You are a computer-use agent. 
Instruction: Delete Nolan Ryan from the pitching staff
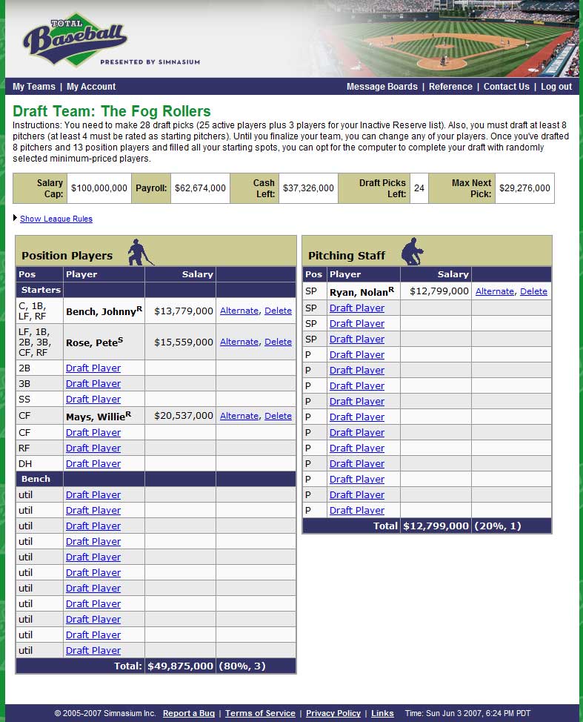[x=533, y=291]
